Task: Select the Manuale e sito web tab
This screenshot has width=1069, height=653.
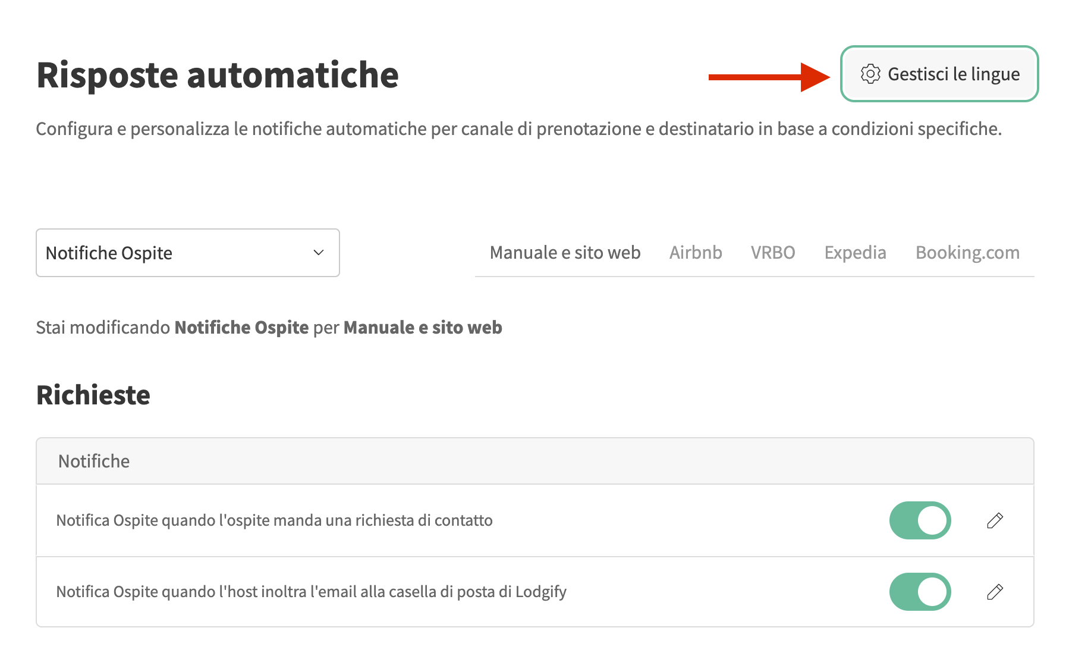Action: [x=565, y=253]
